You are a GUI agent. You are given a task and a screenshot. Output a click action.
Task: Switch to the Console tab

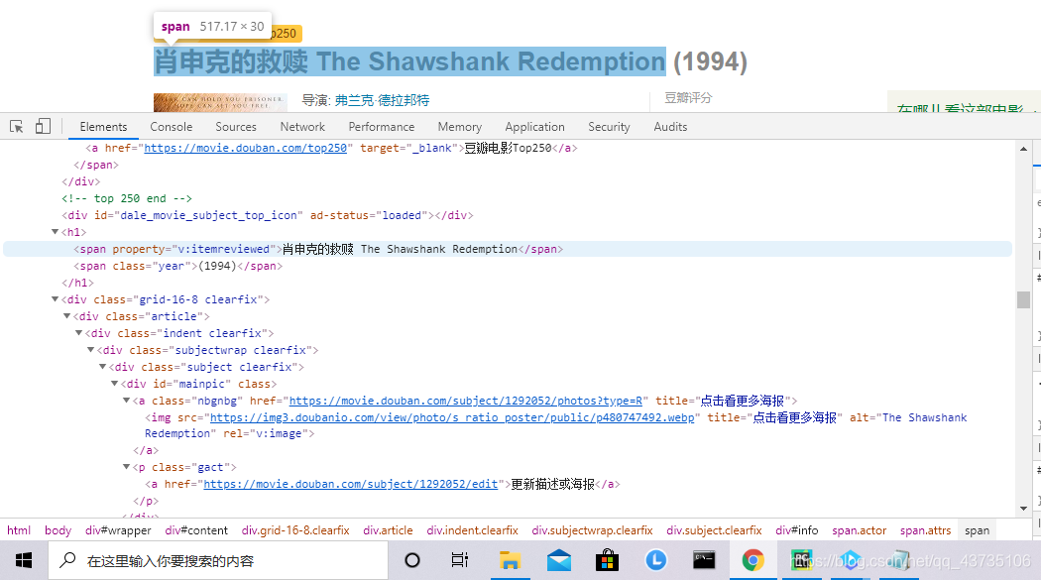pyautogui.click(x=172, y=127)
